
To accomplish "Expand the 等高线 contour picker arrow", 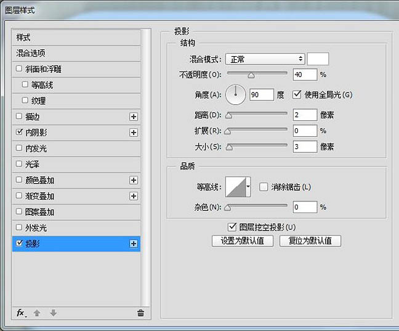I will tap(248, 186).
